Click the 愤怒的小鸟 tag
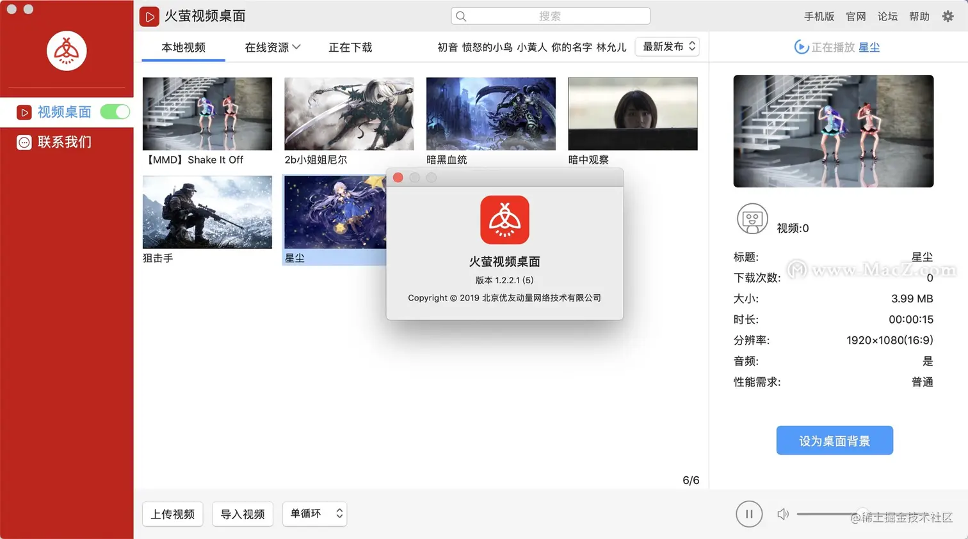This screenshot has height=539, width=968. 487,47
